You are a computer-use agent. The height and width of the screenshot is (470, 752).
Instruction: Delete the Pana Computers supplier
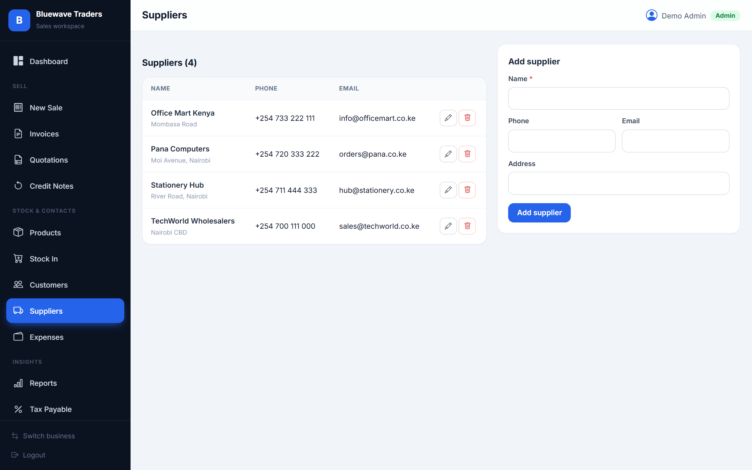(x=467, y=154)
